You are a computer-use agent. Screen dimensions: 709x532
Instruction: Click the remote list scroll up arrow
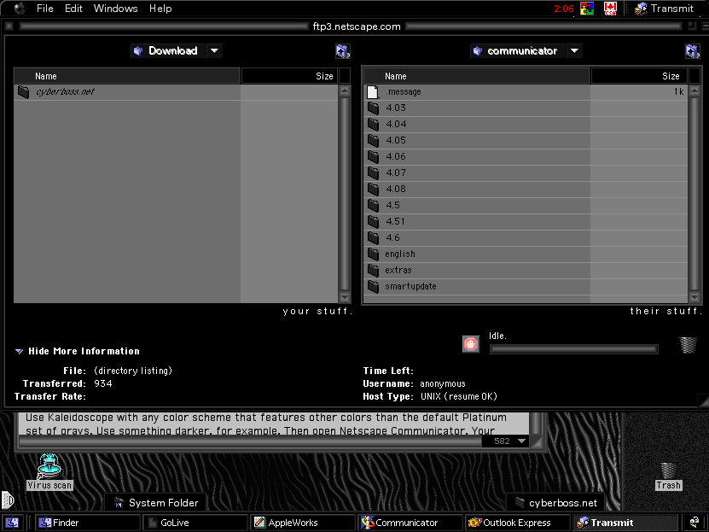(x=694, y=91)
